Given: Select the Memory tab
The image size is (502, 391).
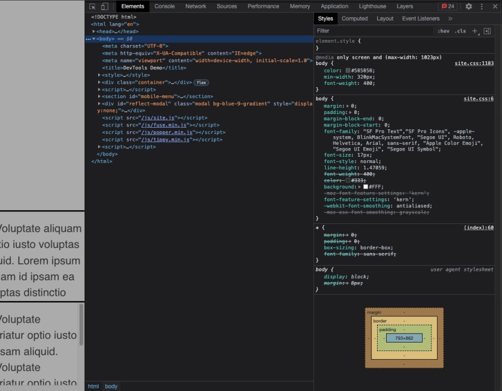Looking at the screenshot, I should pos(300,6).
